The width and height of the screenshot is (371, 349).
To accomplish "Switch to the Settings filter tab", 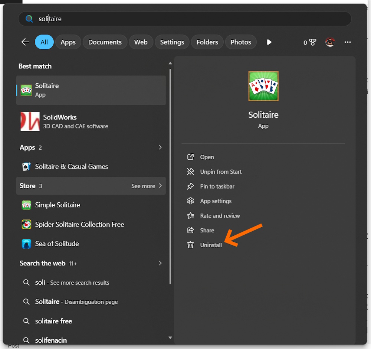I will [x=172, y=42].
